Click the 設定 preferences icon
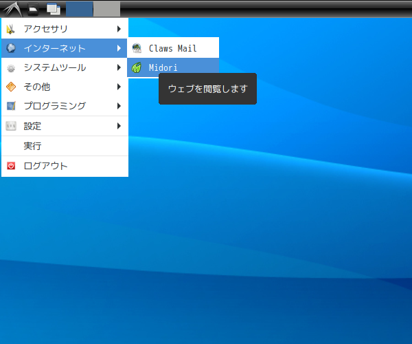 point(11,126)
